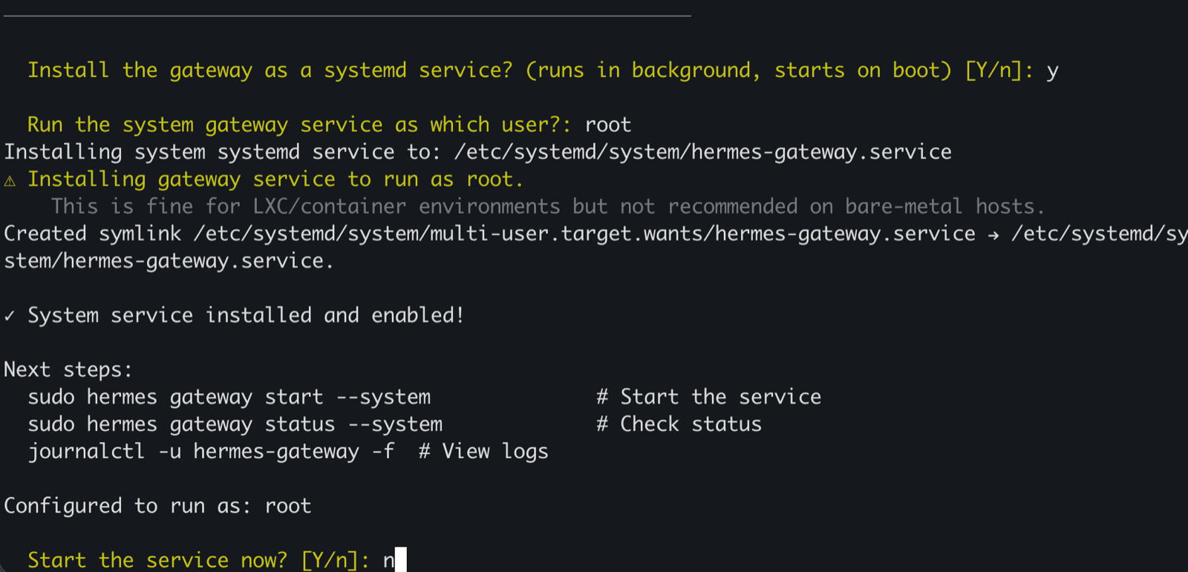Click the '# Check status' comment
Screen dimensions: 1188x572
coord(679,424)
